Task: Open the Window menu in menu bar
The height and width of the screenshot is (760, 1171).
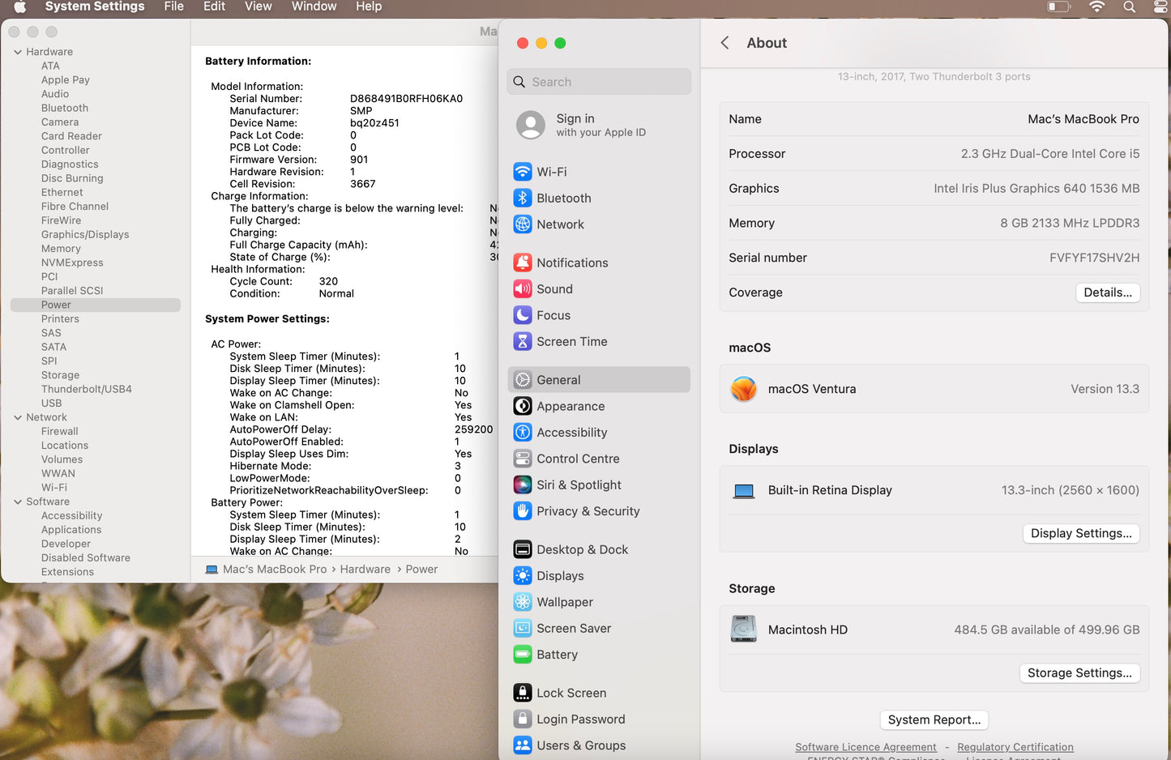Action: [314, 6]
